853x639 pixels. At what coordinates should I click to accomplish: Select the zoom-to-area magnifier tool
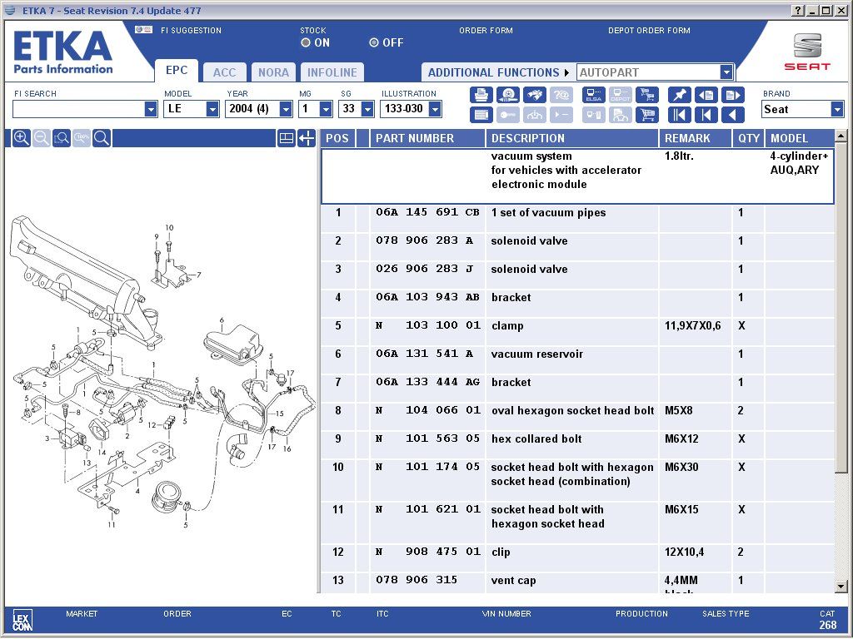62,138
